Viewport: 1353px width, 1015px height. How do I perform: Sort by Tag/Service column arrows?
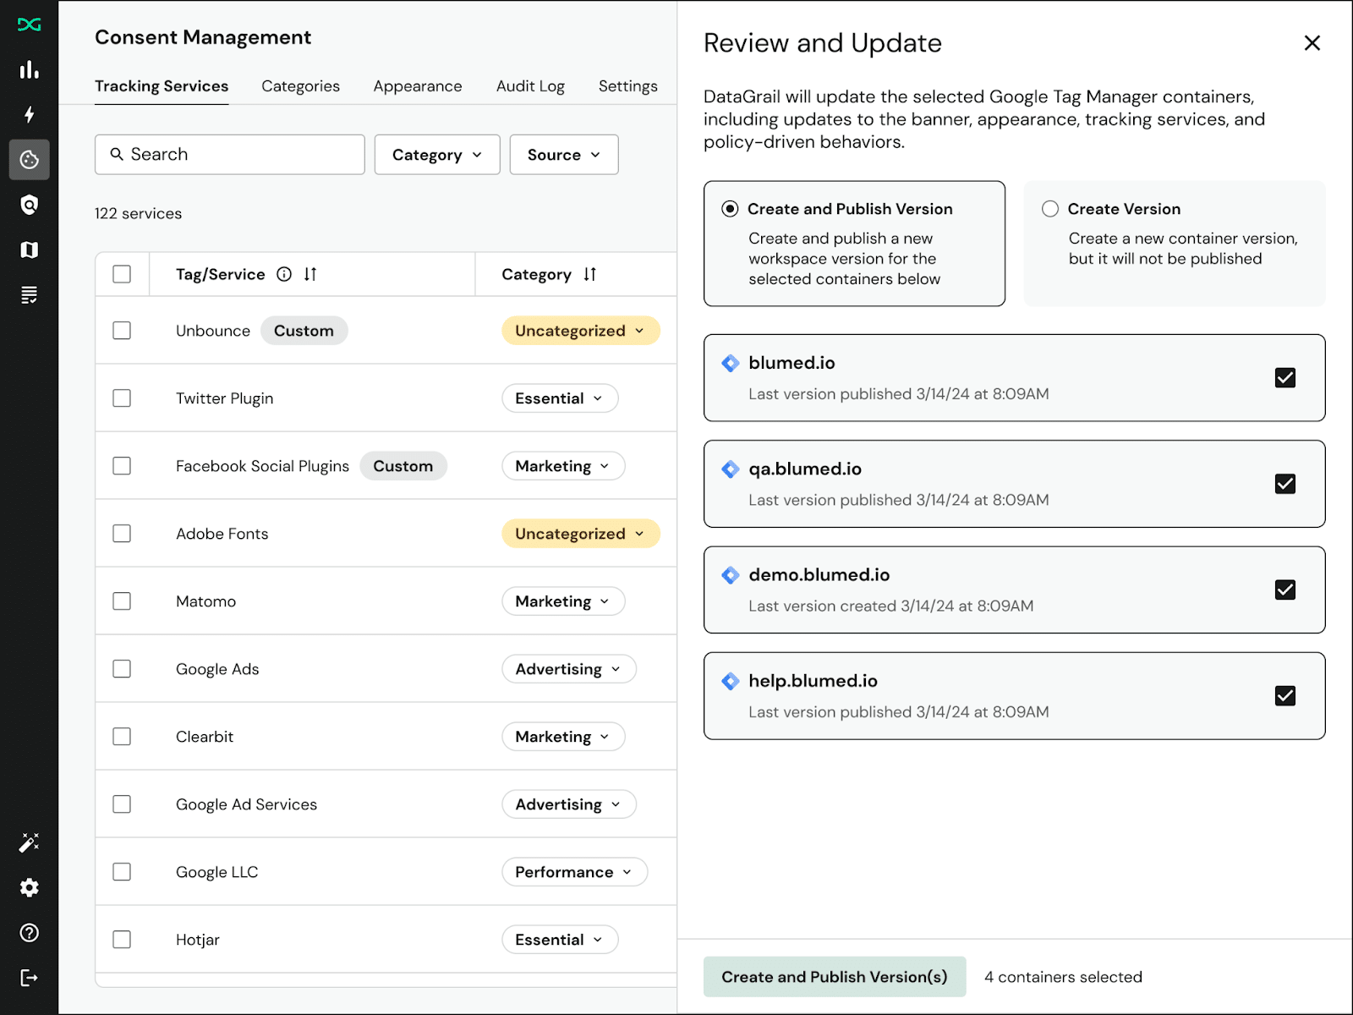coord(310,274)
